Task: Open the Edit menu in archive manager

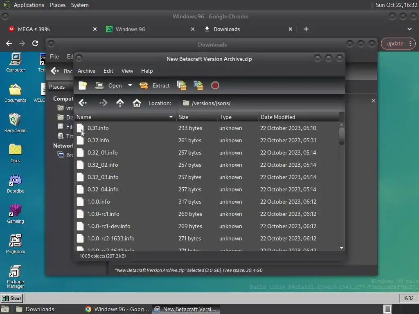Action: (108, 71)
